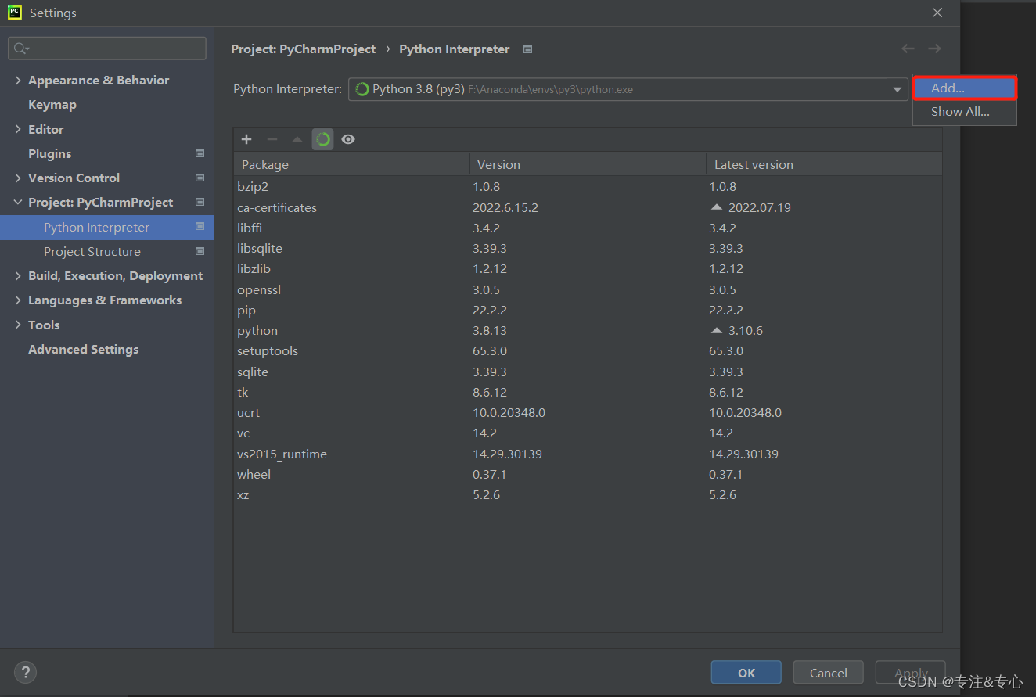Click the project-level icon on the Project: PyCharmProject row
Image resolution: width=1036 pixels, height=697 pixels.
pyautogui.click(x=200, y=202)
